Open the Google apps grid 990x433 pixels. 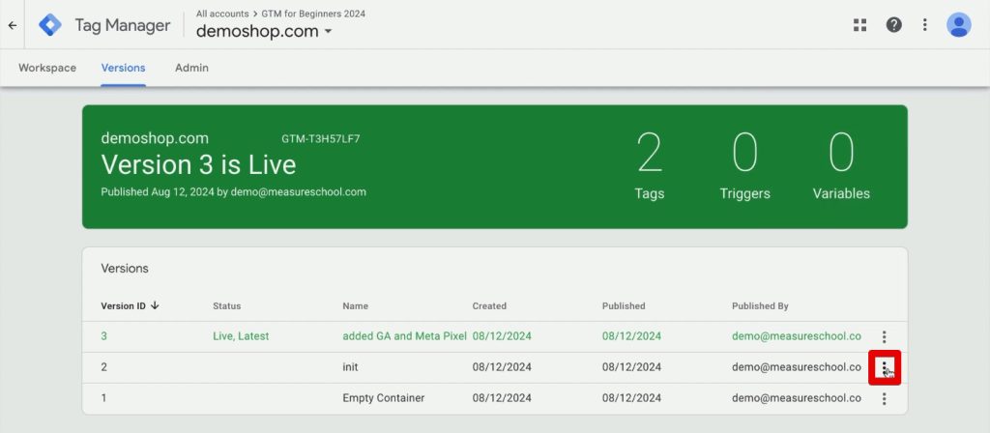tap(859, 24)
